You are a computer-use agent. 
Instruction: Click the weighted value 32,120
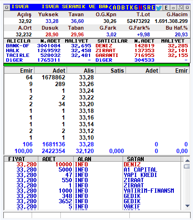[x=85, y=151]
